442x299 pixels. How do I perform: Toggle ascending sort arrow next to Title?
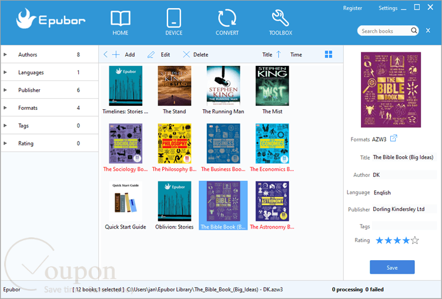(279, 55)
